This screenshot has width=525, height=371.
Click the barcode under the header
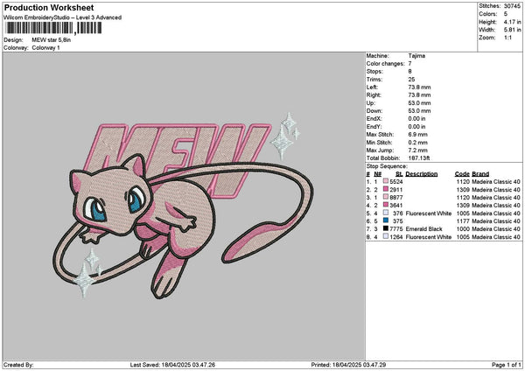tap(53, 28)
